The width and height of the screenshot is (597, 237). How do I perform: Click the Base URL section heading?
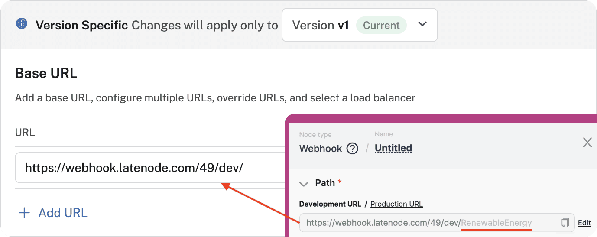[x=46, y=73]
